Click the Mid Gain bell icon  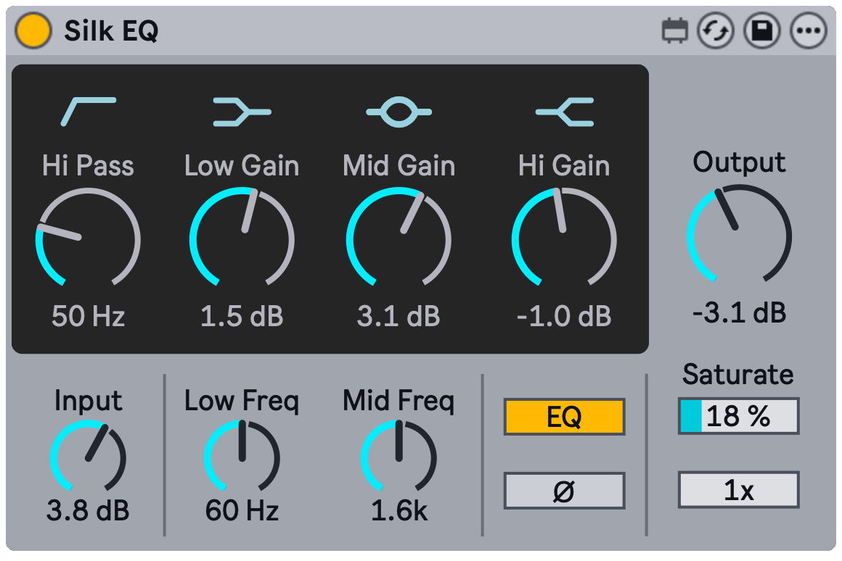(x=399, y=112)
